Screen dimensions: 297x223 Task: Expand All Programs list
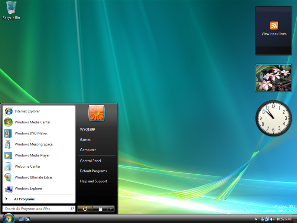(x=24, y=199)
